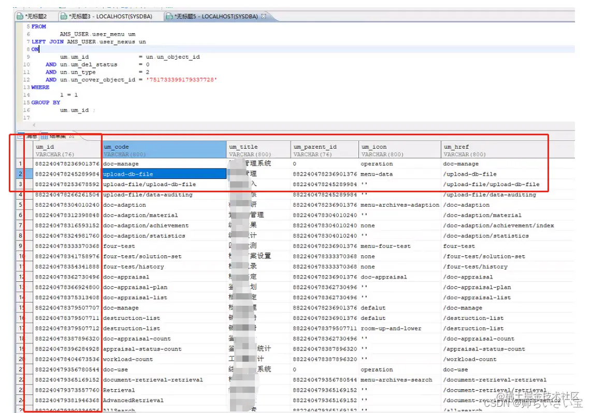Click um_id cell 882240478236901376 in row 1
The width and height of the screenshot is (591, 413).
[67, 164]
